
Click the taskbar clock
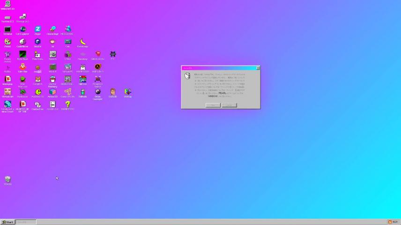[x=395, y=222]
